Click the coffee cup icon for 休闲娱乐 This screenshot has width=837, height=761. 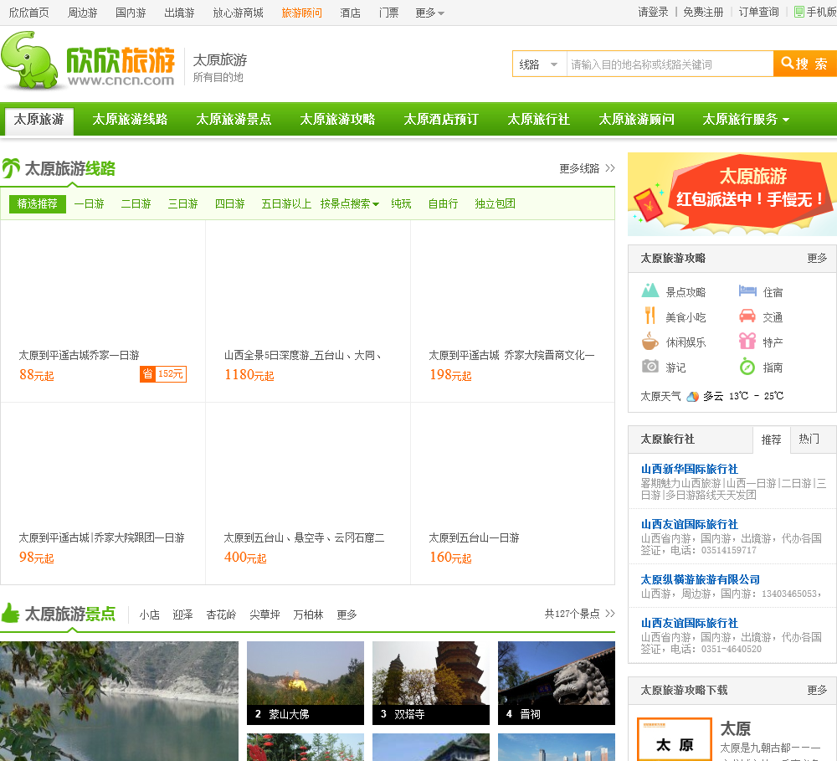(650, 341)
